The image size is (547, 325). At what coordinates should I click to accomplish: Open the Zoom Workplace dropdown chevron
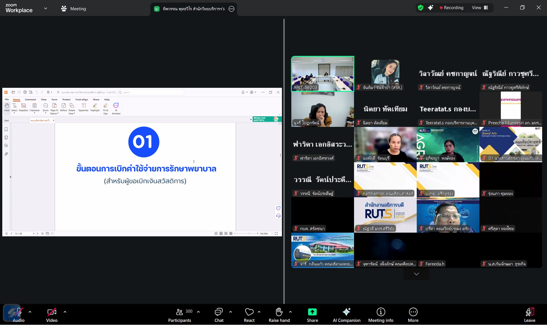pos(46,9)
